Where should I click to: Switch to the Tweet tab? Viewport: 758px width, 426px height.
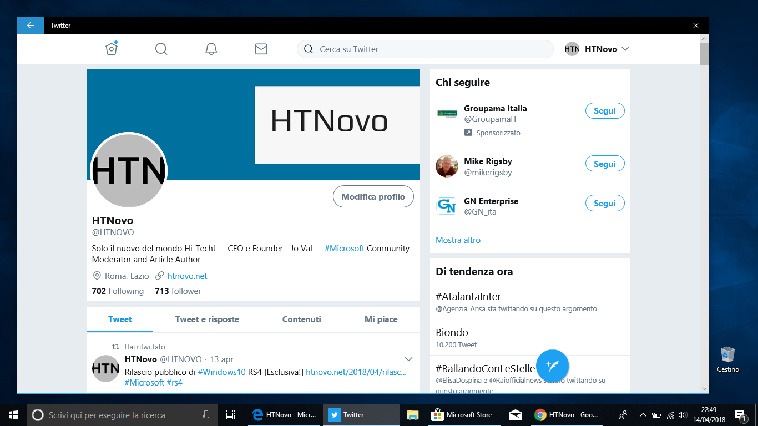point(120,319)
